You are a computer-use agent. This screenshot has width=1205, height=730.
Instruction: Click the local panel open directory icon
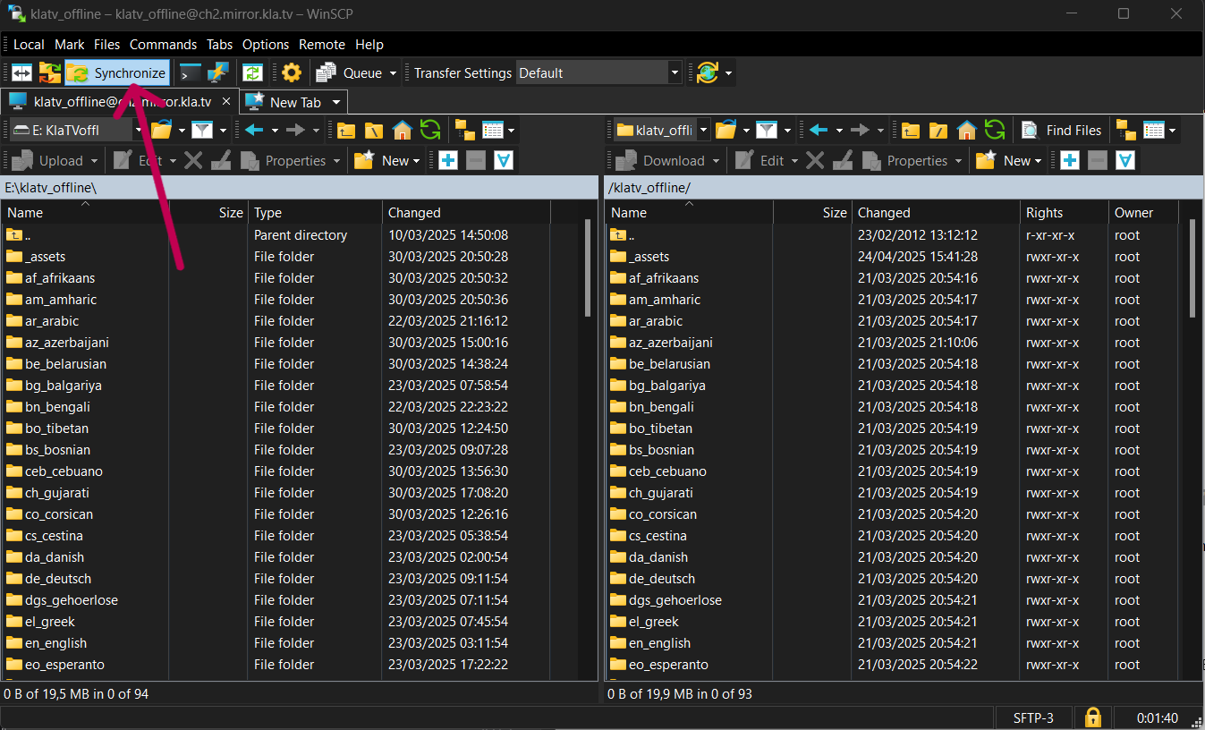(x=161, y=131)
